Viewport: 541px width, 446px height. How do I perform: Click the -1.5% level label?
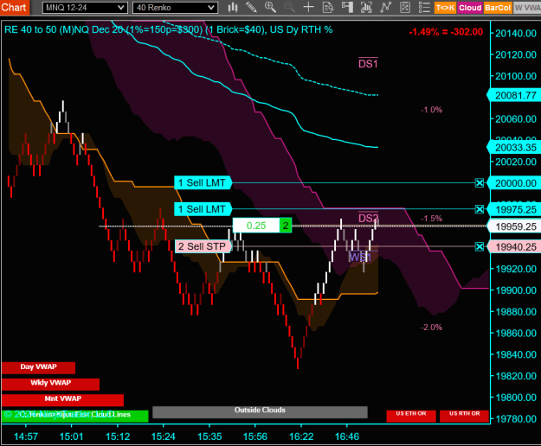(x=431, y=219)
